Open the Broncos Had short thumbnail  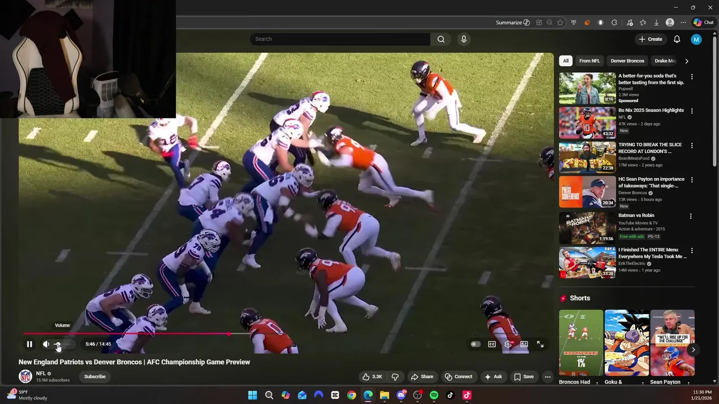pos(581,343)
